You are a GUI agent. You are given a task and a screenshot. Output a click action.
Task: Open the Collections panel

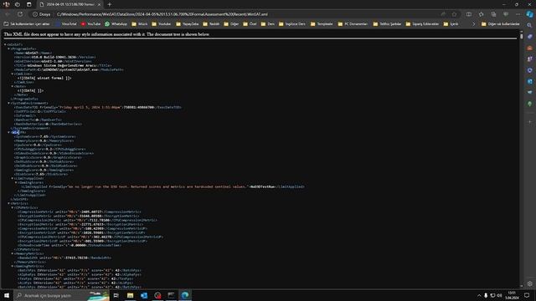[x=493, y=14]
